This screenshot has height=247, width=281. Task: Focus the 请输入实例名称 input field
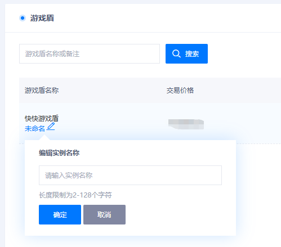point(130,175)
